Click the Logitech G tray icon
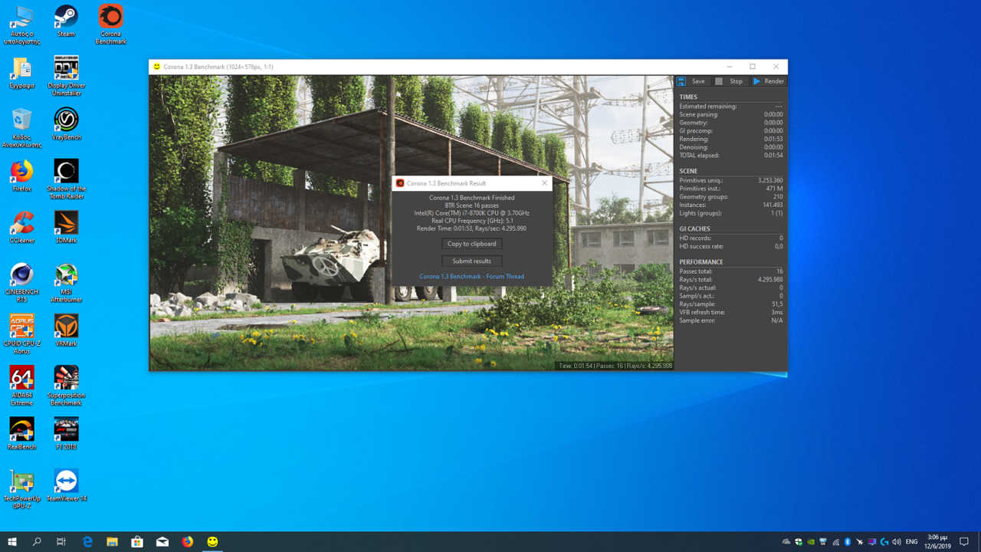 (x=884, y=542)
